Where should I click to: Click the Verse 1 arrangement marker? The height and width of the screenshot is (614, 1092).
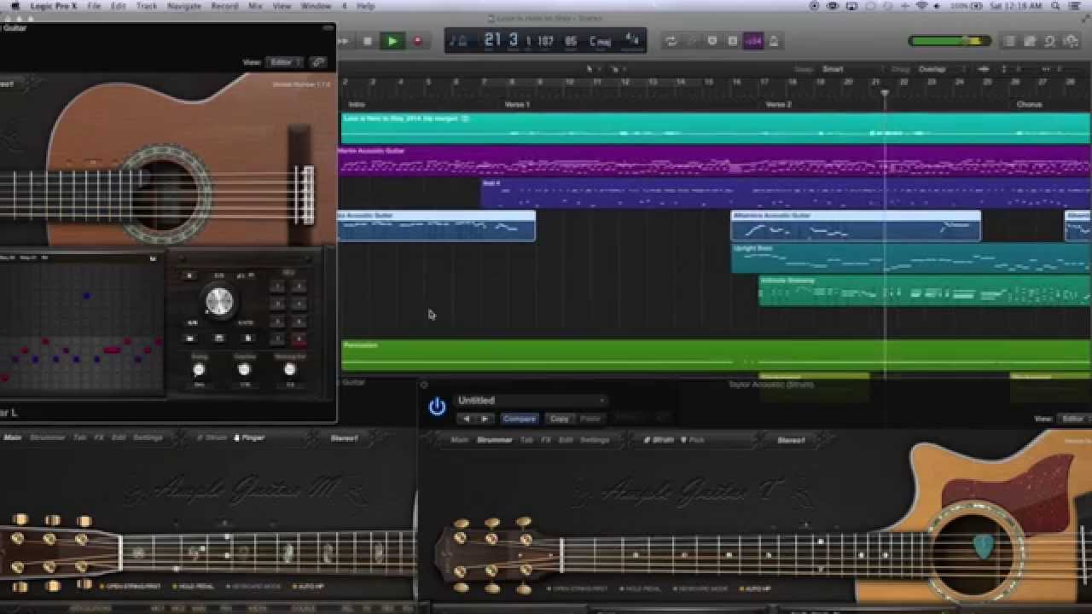pos(517,105)
